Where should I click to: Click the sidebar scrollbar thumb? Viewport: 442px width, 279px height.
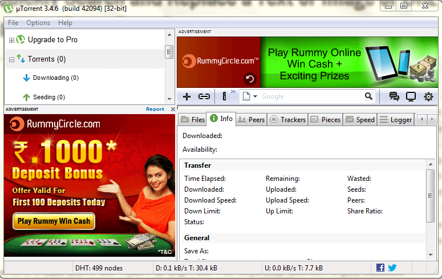(169, 52)
